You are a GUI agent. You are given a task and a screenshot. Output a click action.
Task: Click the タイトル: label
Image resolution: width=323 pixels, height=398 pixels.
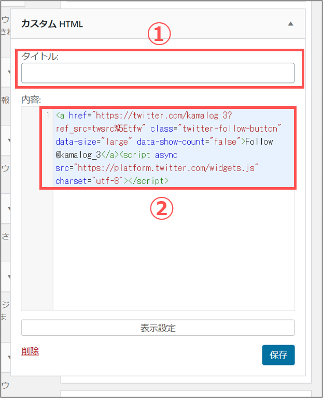[x=40, y=56]
